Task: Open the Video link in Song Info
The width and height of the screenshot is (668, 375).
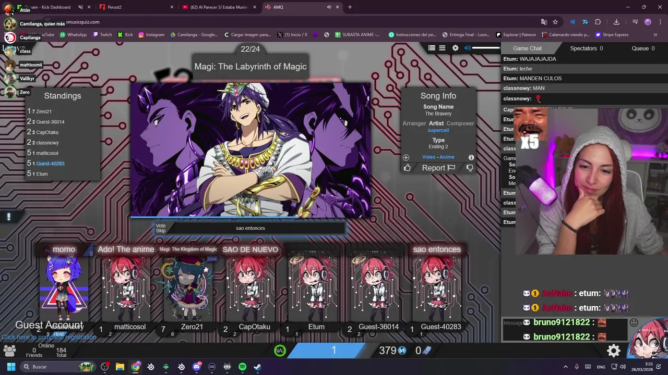Action: pyautogui.click(x=428, y=157)
